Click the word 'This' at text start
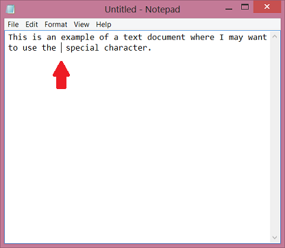 tap(18, 37)
